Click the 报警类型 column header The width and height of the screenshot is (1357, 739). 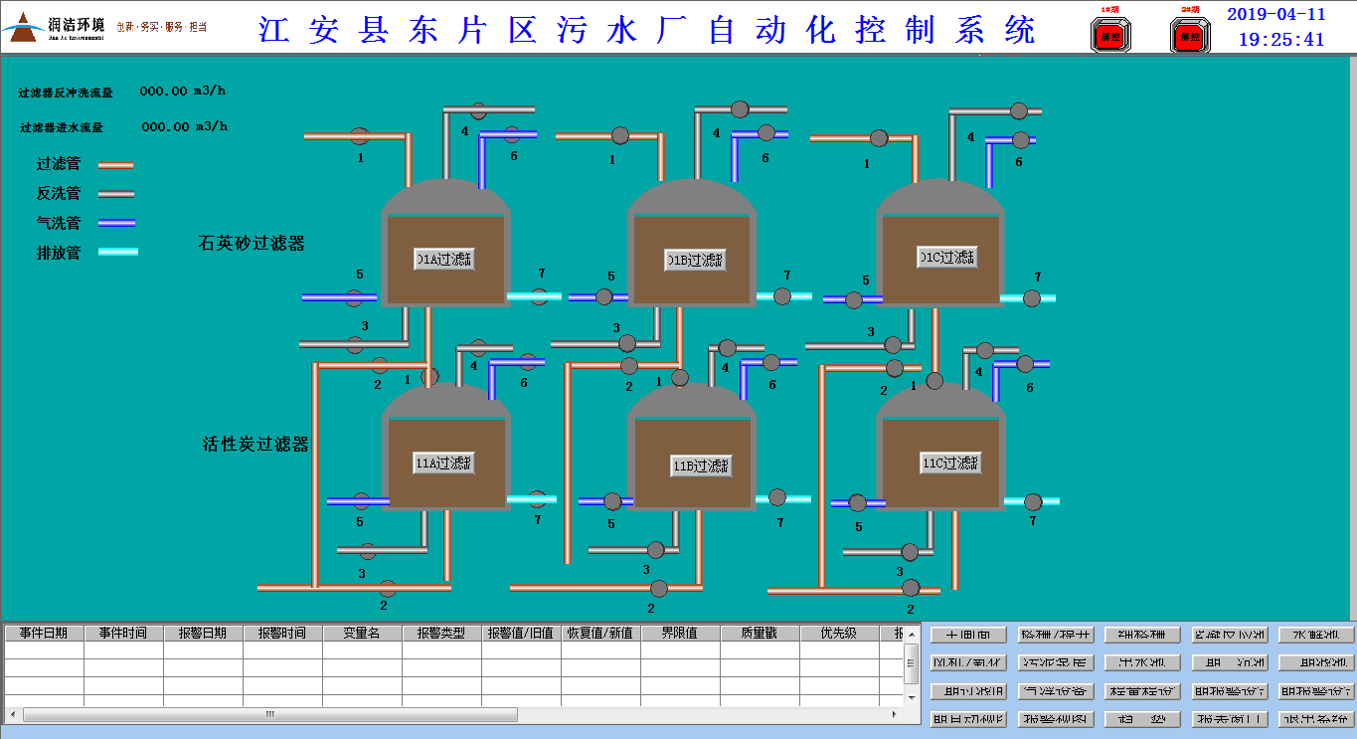pos(441,633)
